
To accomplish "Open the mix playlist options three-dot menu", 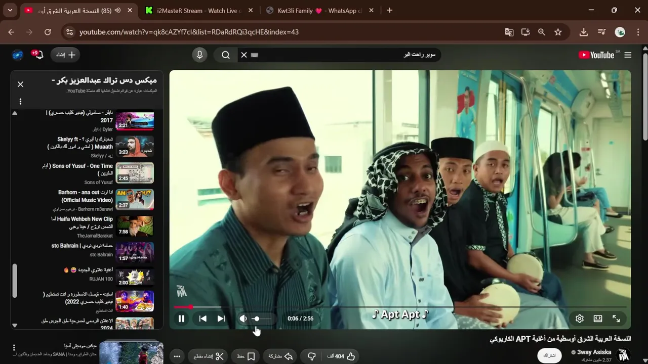I will click(x=20, y=101).
